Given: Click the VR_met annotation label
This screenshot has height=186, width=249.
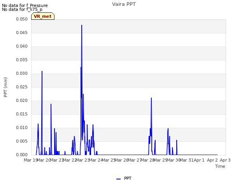Looking at the screenshot, I should [x=43, y=16].
